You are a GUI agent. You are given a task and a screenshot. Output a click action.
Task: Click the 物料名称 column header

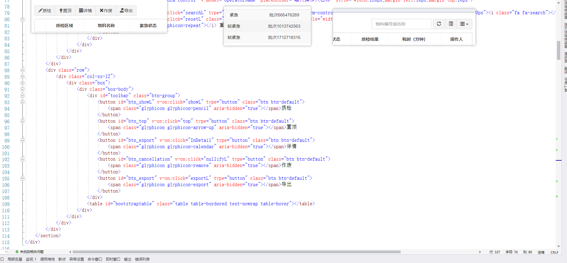(106, 26)
